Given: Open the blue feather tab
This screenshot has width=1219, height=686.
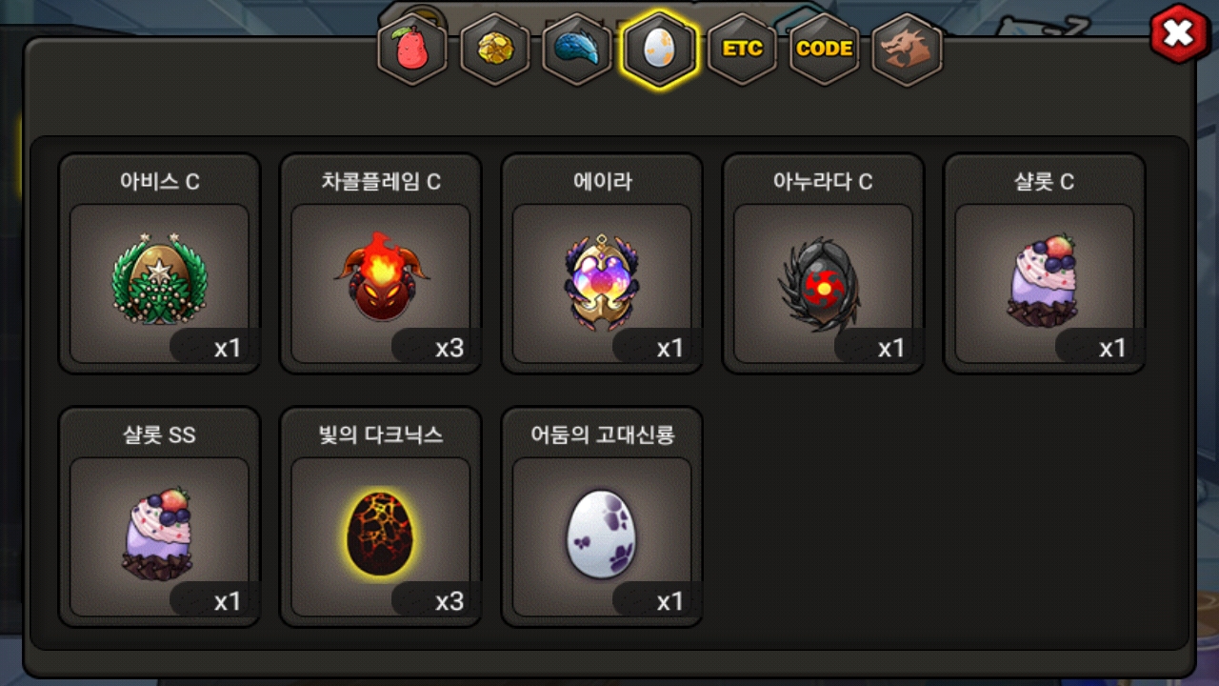Looking at the screenshot, I should [577, 50].
